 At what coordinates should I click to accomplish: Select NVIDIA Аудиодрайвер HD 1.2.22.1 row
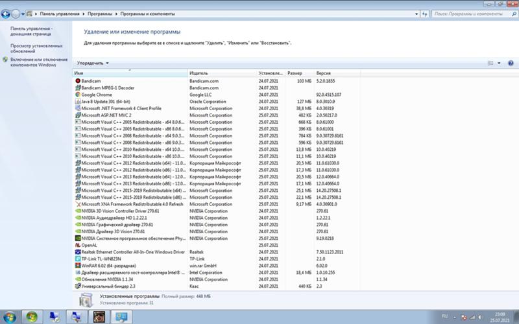pos(216,218)
